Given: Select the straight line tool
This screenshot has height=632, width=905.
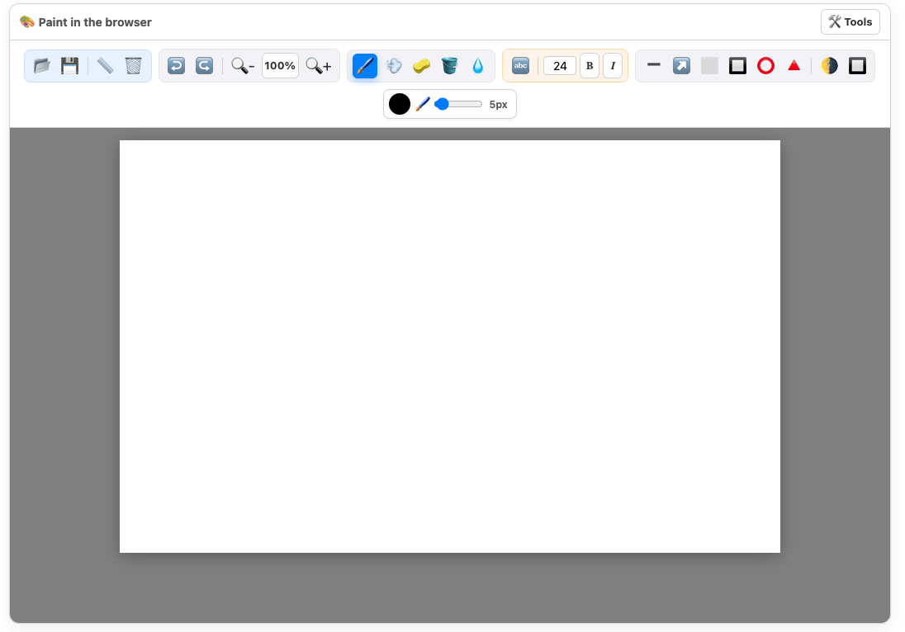Looking at the screenshot, I should (653, 66).
